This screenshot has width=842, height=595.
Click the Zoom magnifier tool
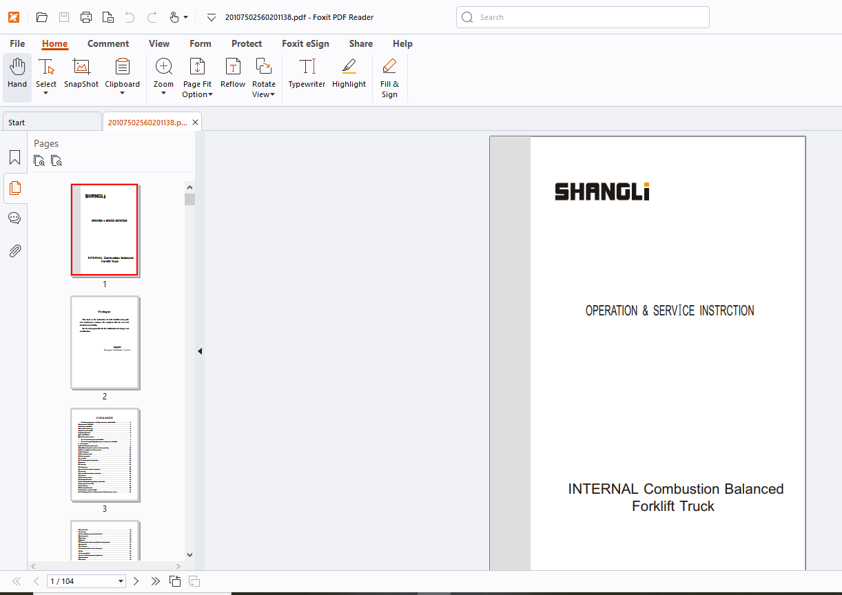tap(164, 66)
